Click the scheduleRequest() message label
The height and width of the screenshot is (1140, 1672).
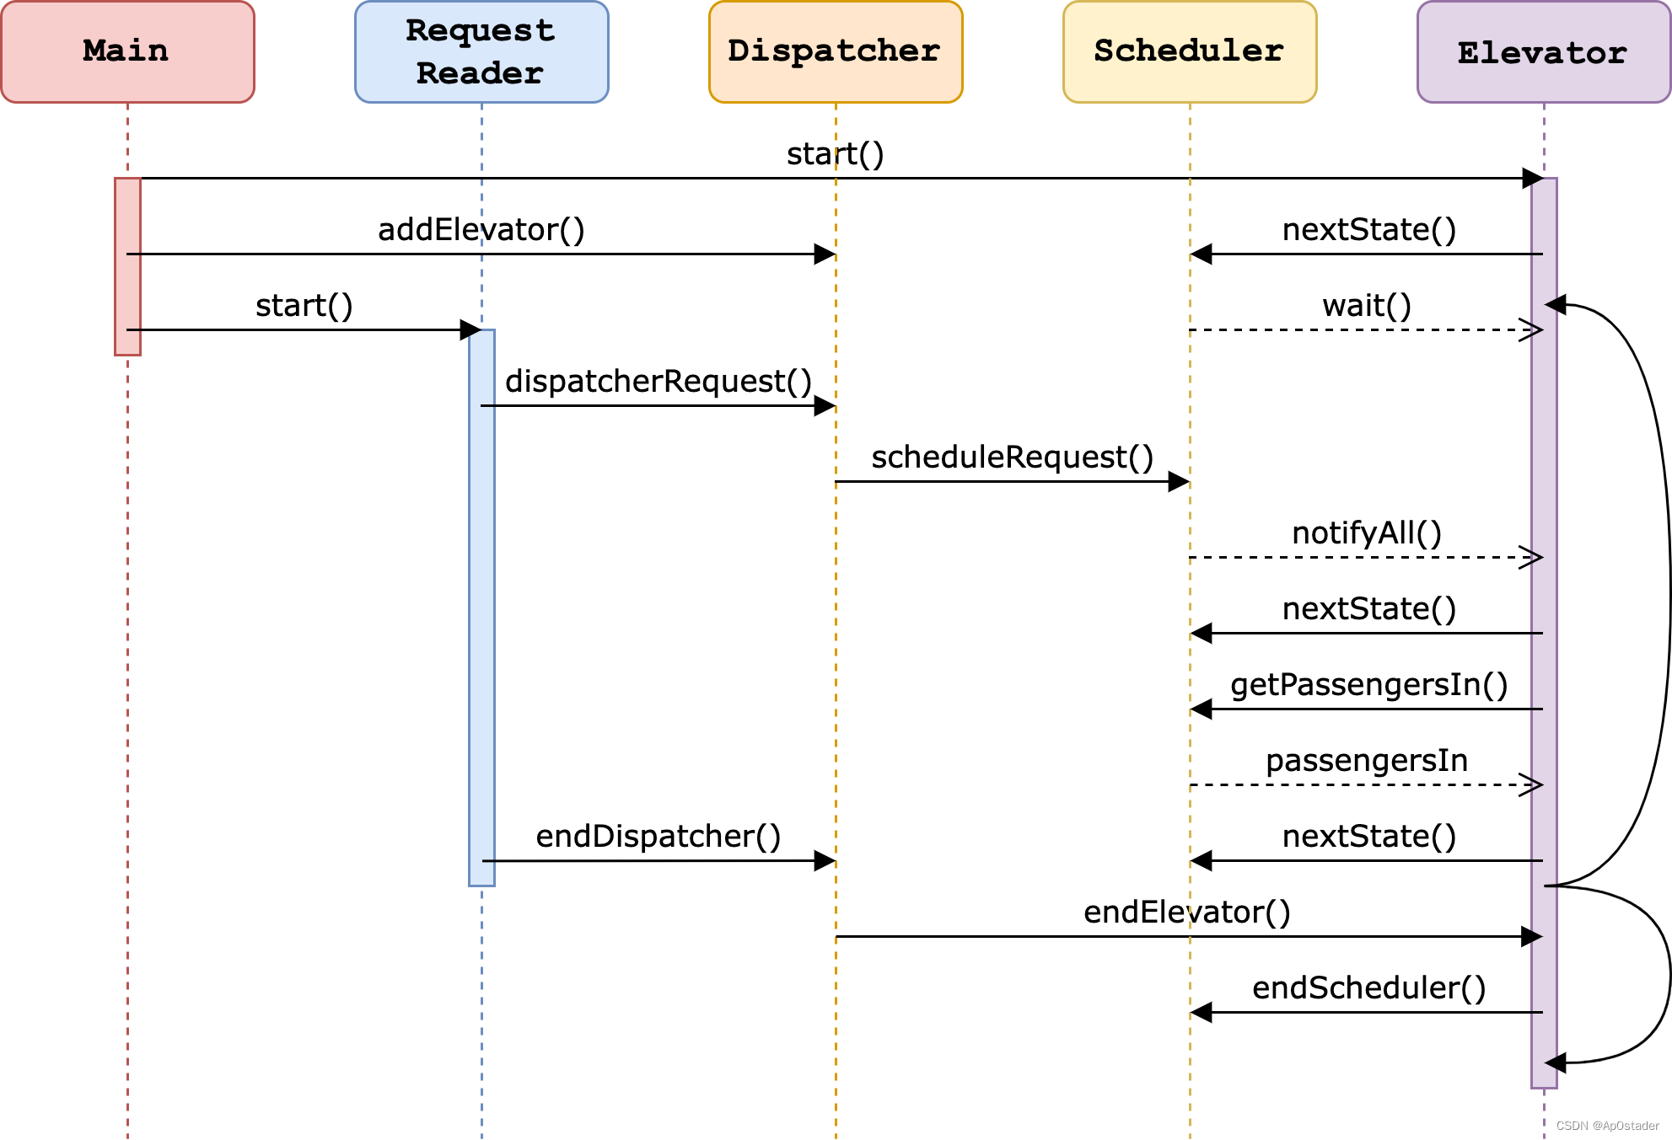click(x=1013, y=458)
